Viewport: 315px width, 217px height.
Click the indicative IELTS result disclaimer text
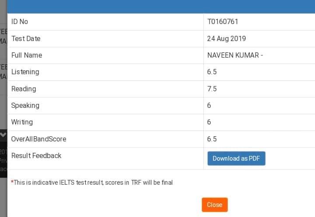coord(92,183)
